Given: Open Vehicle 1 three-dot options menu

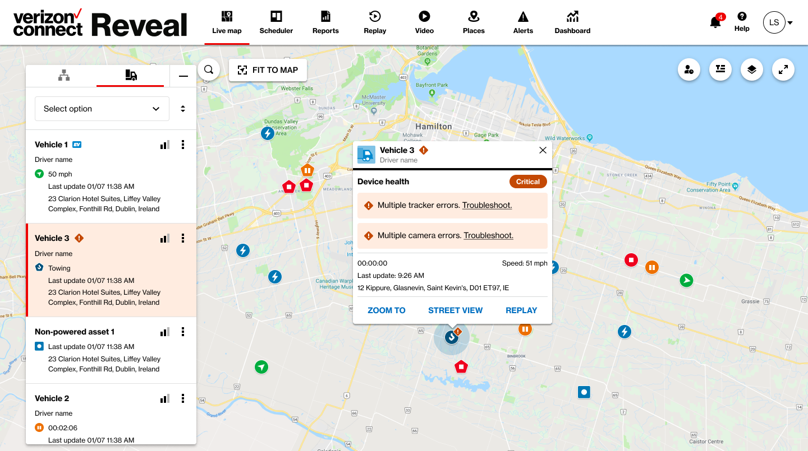Looking at the screenshot, I should tap(183, 145).
